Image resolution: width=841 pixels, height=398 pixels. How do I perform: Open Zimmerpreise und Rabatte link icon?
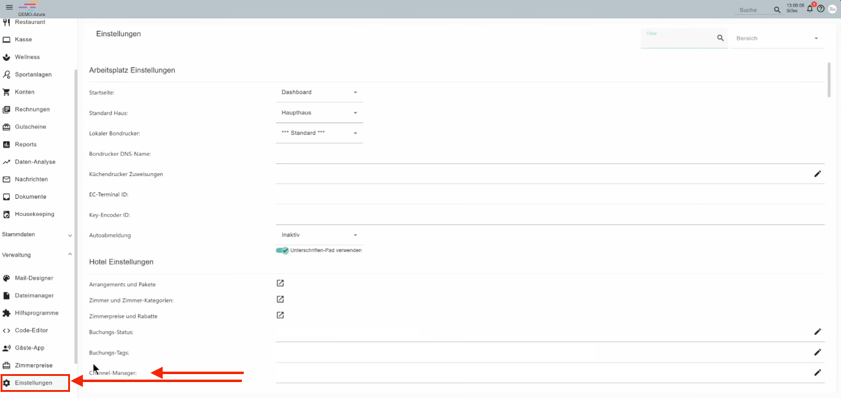pyautogui.click(x=280, y=315)
